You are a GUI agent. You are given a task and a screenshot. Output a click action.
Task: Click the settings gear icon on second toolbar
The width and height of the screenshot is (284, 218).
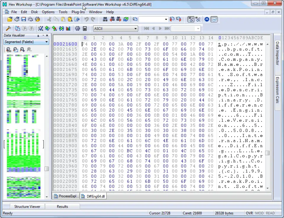click(78, 28)
